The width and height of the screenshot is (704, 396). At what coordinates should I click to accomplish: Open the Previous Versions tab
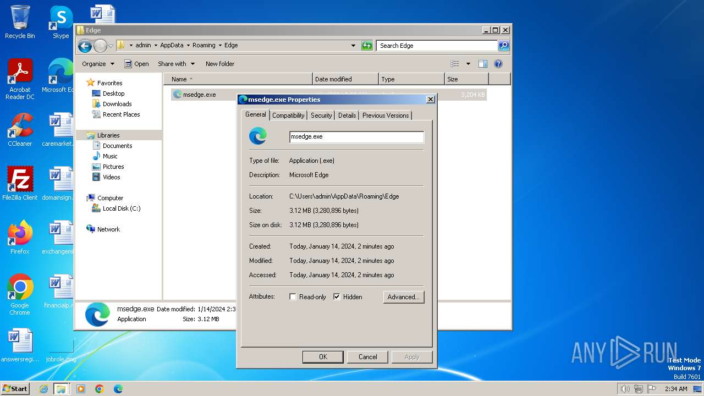tap(386, 116)
